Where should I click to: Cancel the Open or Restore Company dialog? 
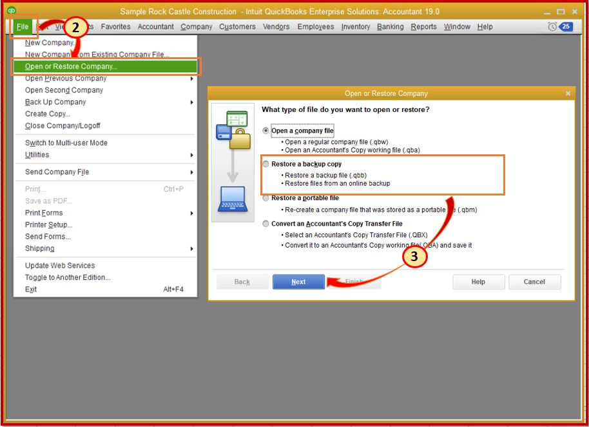pos(535,282)
